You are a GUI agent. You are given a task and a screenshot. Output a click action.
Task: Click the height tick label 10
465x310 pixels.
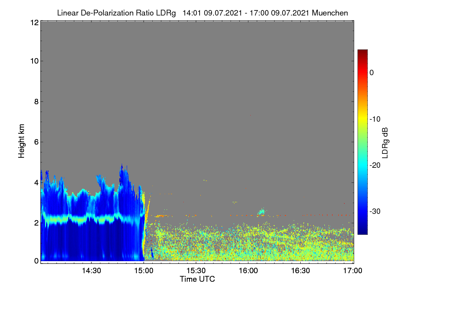[x=34, y=61]
